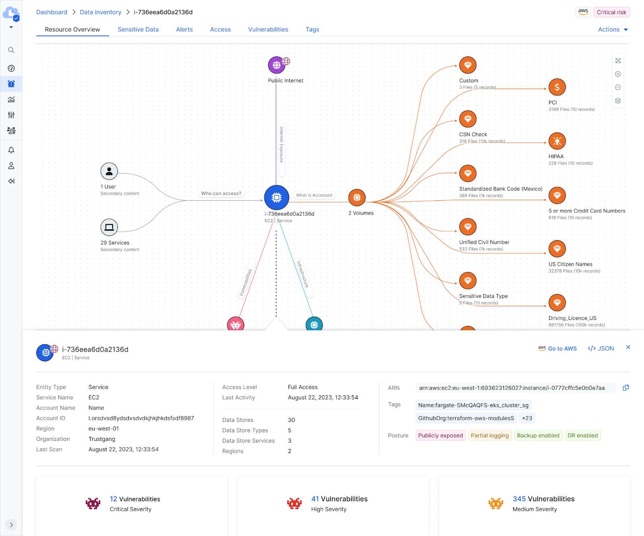Image resolution: width=644 pixels, height=536 pixels.
Task: Zoom in on the graph canvas
Action: 618,74
